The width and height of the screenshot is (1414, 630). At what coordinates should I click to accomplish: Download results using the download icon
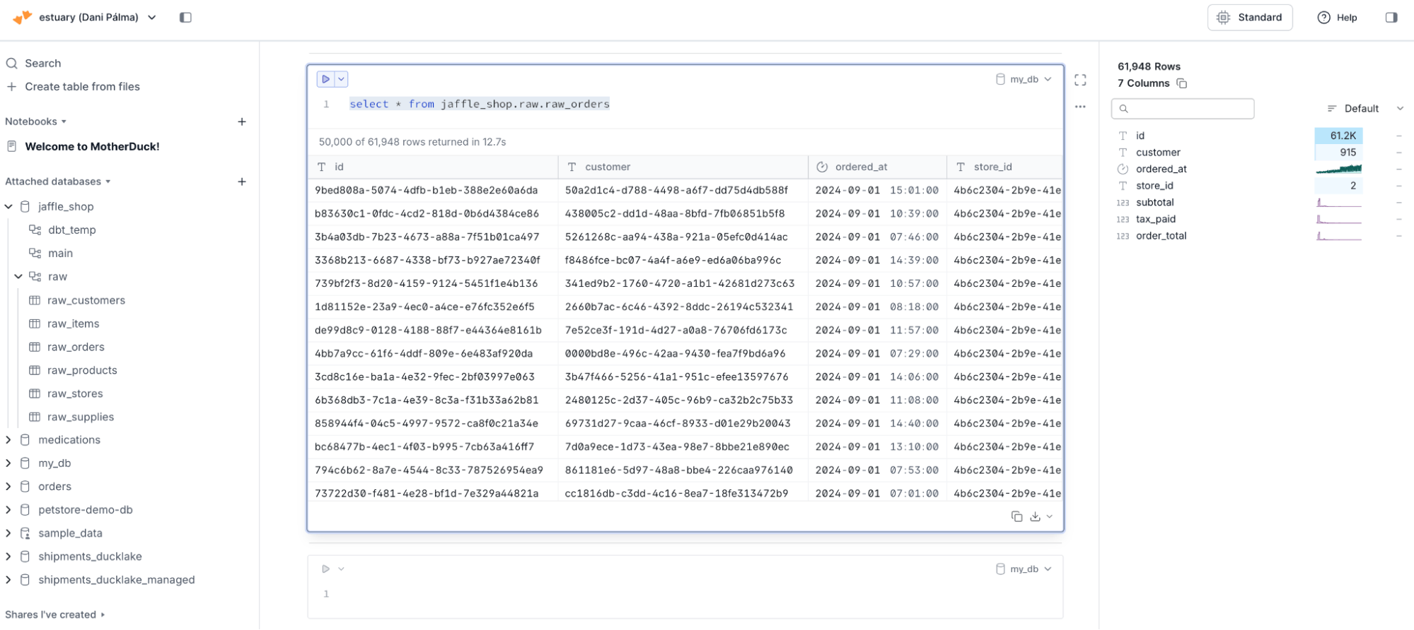click(1035, 516)
